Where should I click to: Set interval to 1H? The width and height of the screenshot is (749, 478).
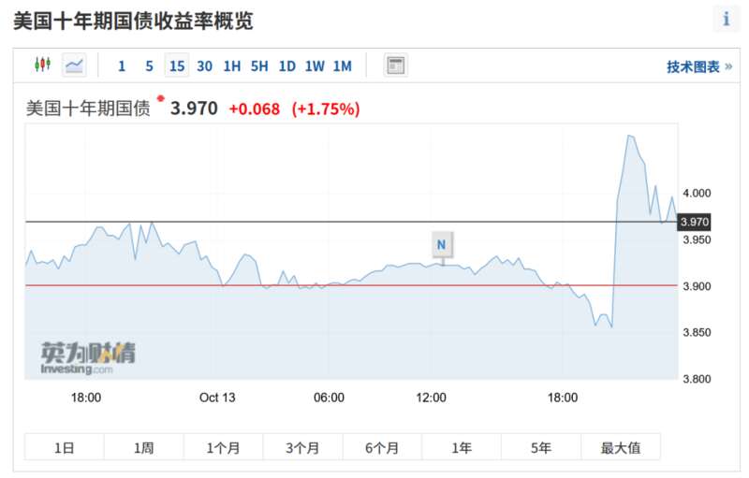coord(232,65)
